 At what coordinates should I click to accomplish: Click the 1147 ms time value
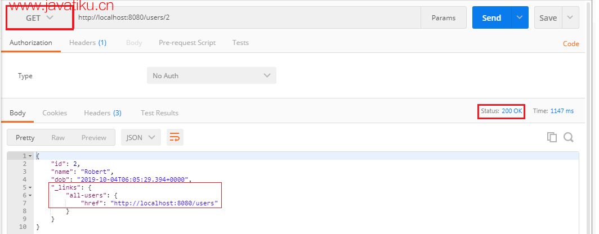tap(562, 111)
